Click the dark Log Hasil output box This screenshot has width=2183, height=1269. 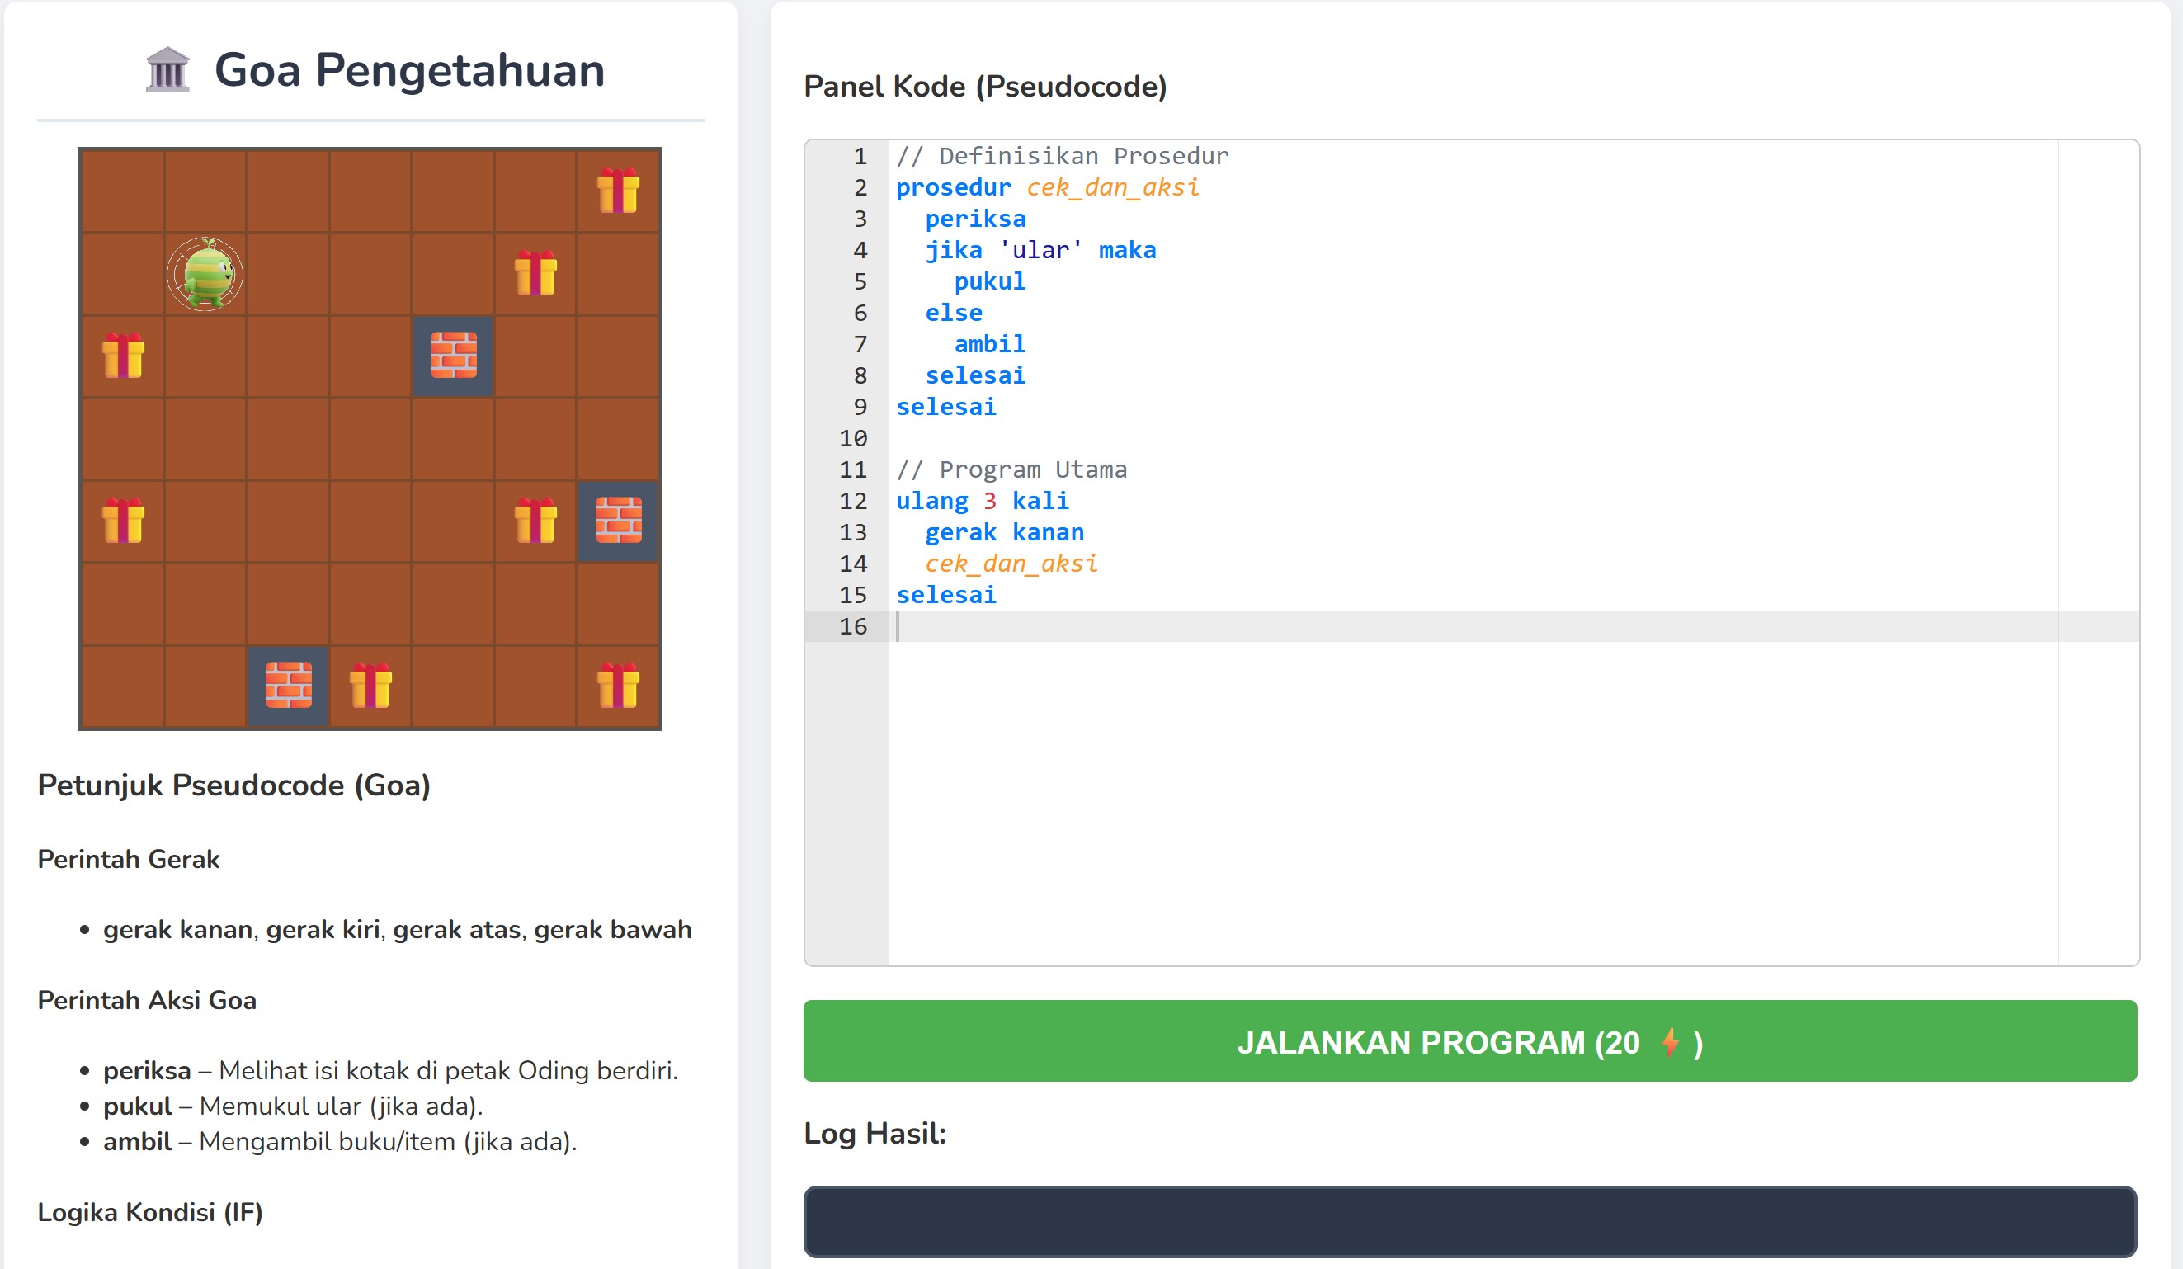point(1469,1220)
